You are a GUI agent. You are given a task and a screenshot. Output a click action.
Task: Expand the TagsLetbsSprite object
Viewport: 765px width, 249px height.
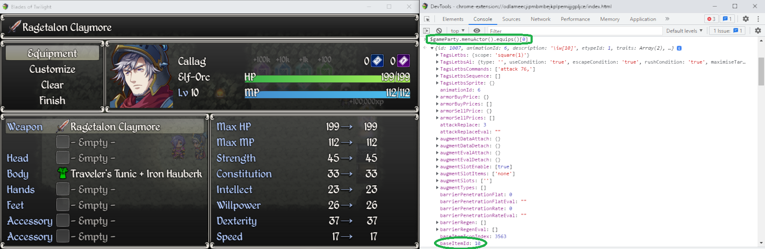[x=437, y=83]
